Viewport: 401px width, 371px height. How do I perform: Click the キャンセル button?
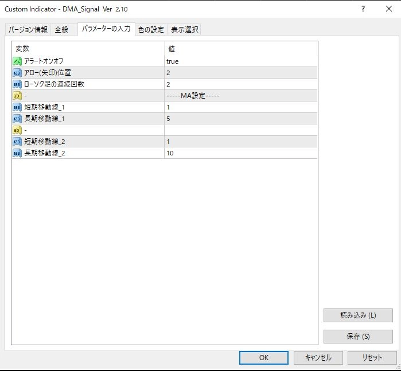point(318,357)
